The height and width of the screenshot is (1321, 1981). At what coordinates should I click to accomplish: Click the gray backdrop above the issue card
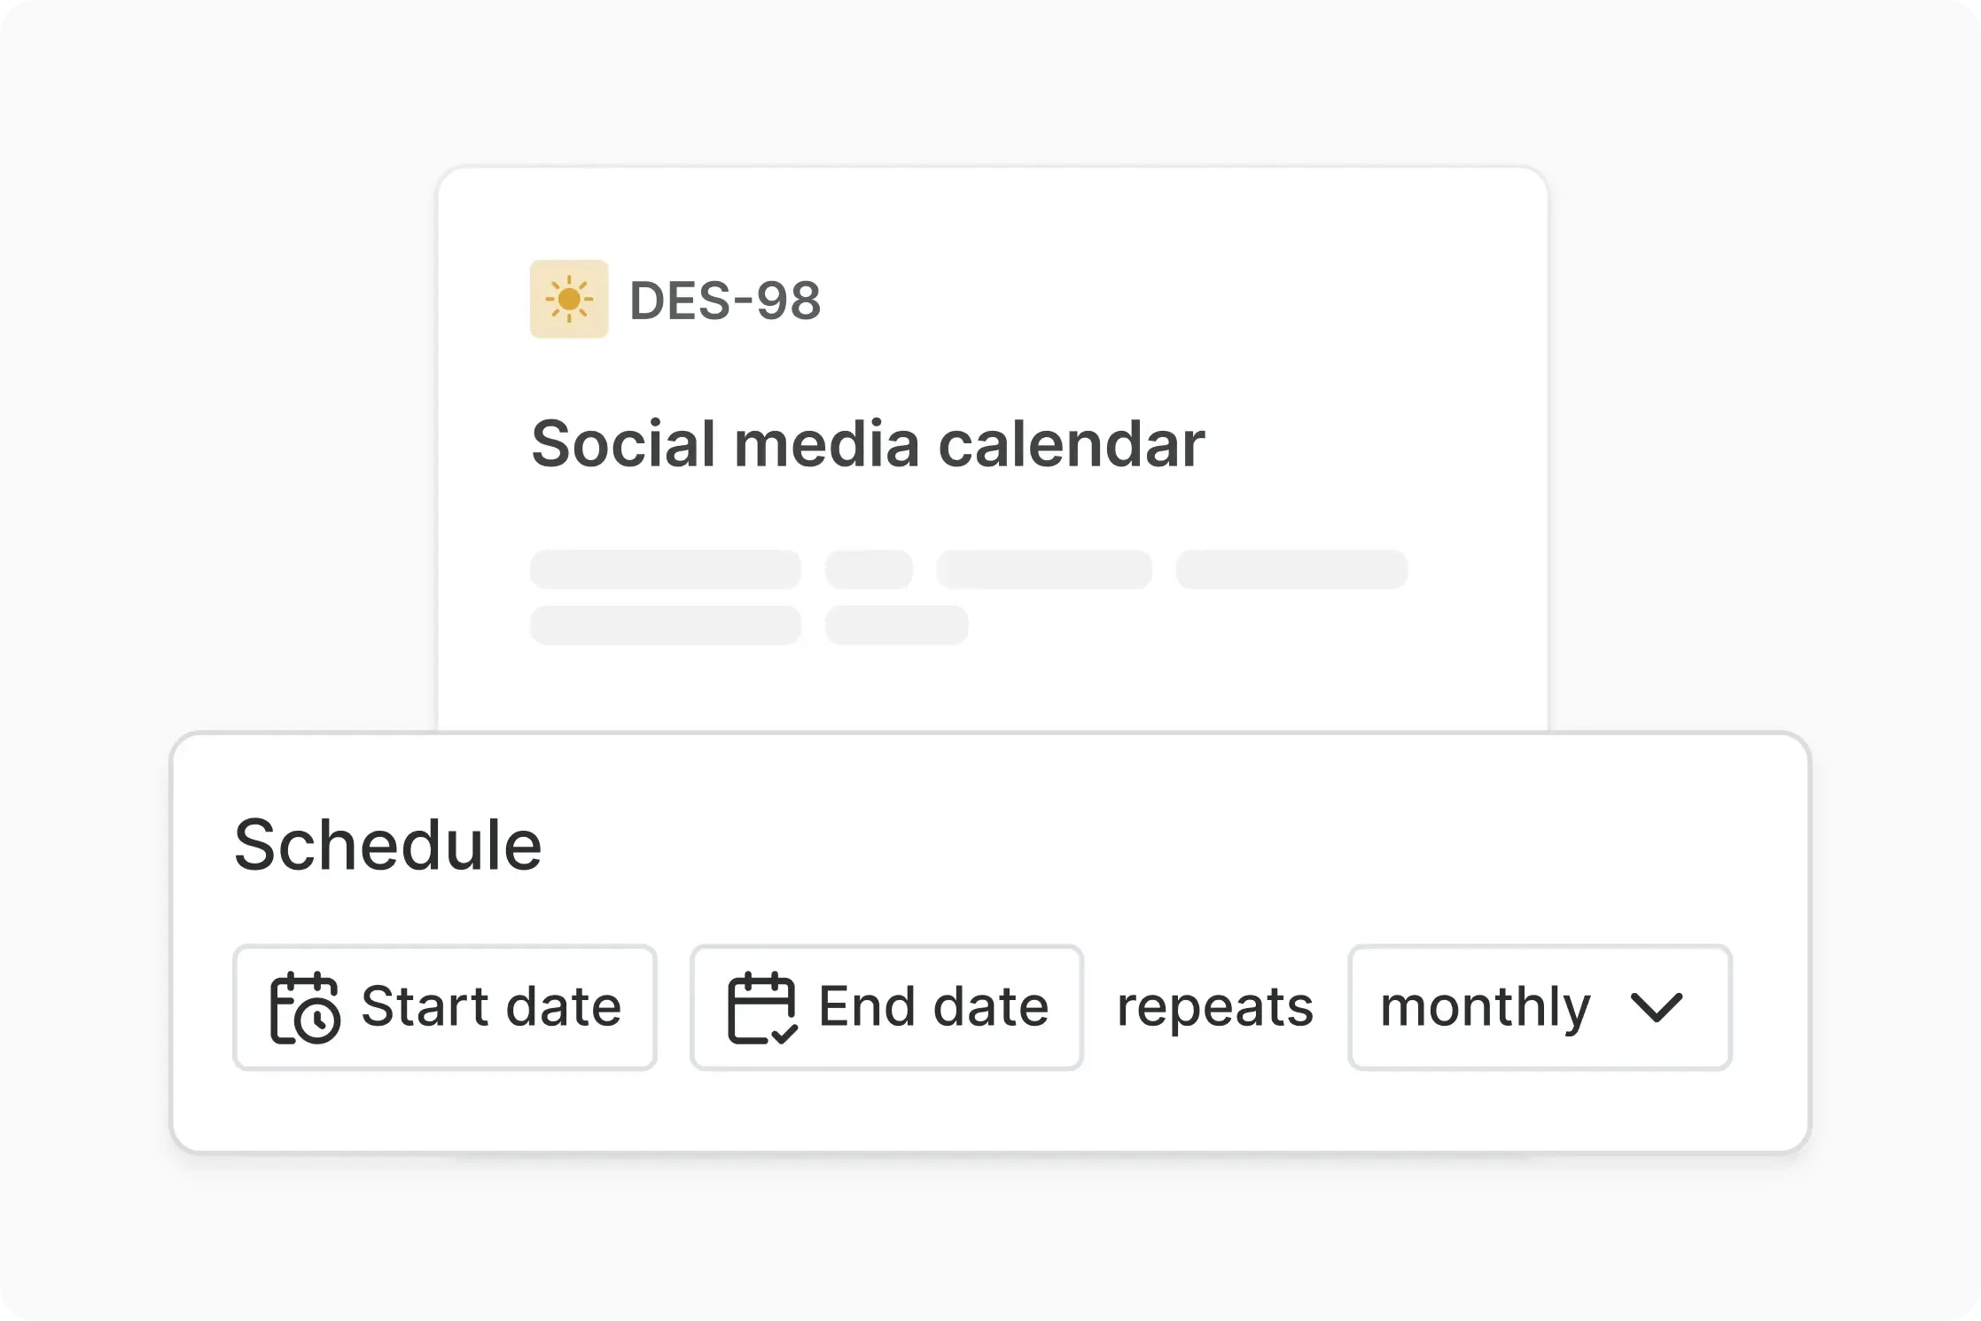990,84
